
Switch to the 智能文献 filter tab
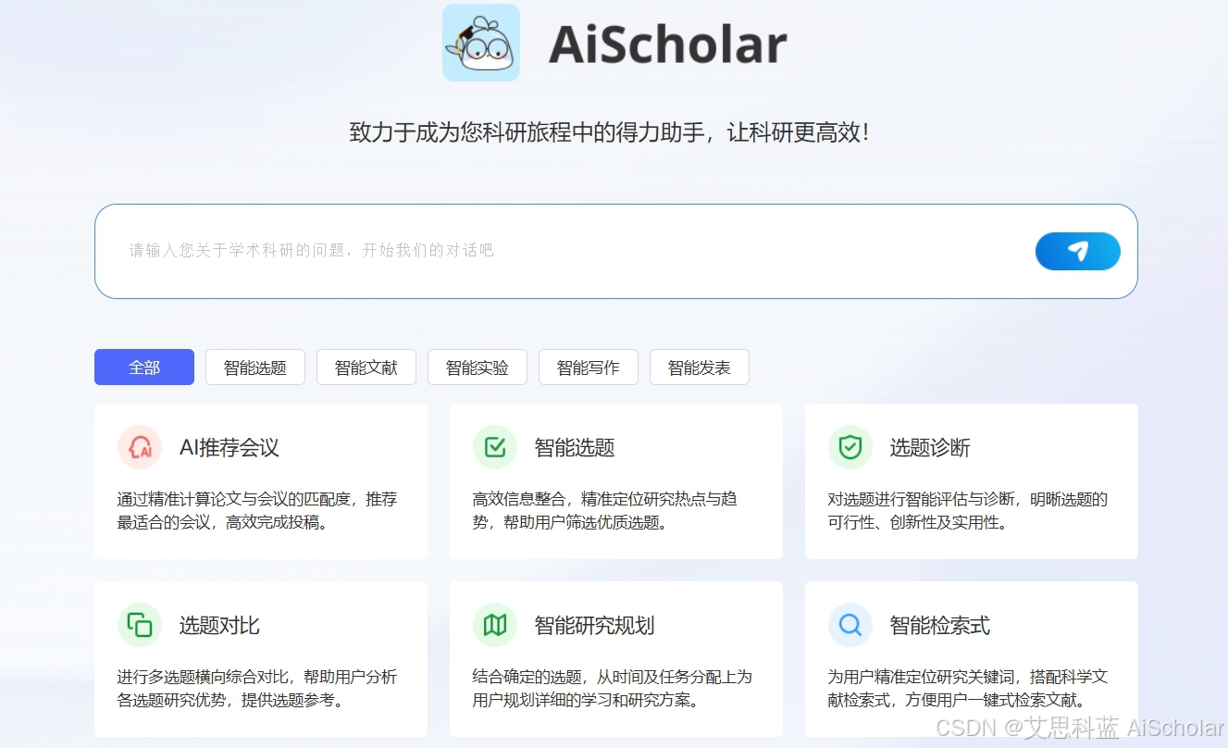366,368
